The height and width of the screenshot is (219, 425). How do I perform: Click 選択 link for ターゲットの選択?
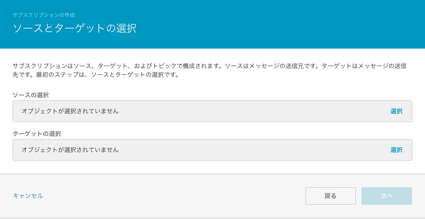(396, 150)
